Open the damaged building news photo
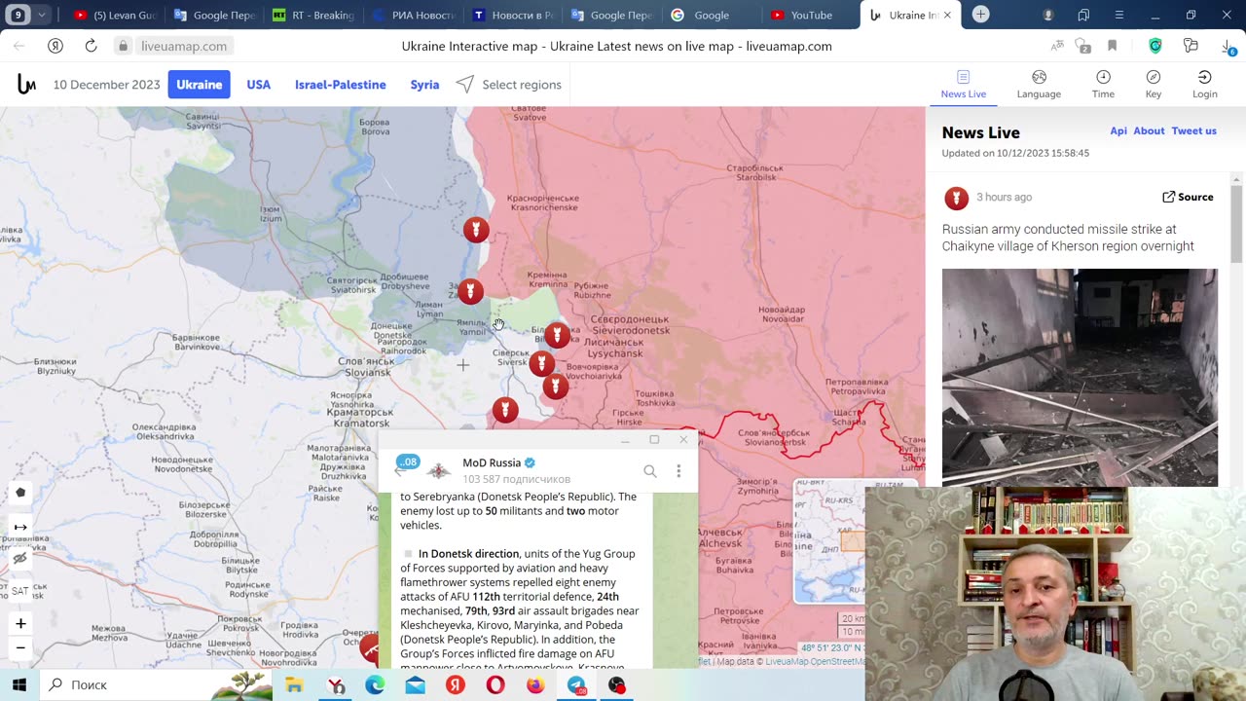This screenshot has height=701, width=1246. pos(1080,377)
